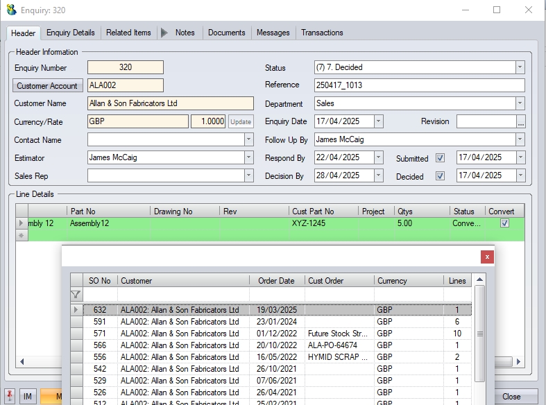Viewport: 546px width, 405px height.
Task: Expand the Department dropdown
Action: point(520,103)
